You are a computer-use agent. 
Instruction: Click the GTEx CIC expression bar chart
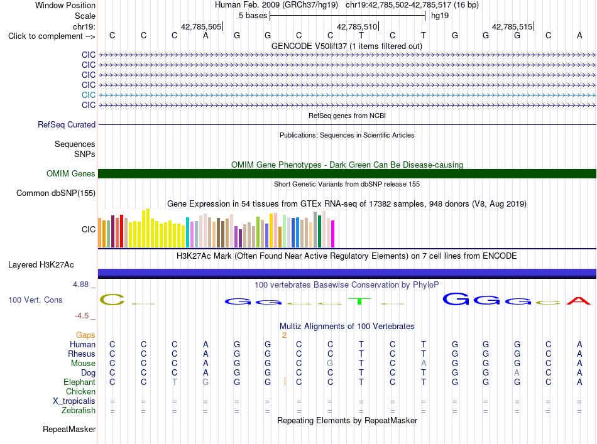click(x=216, y=228)
